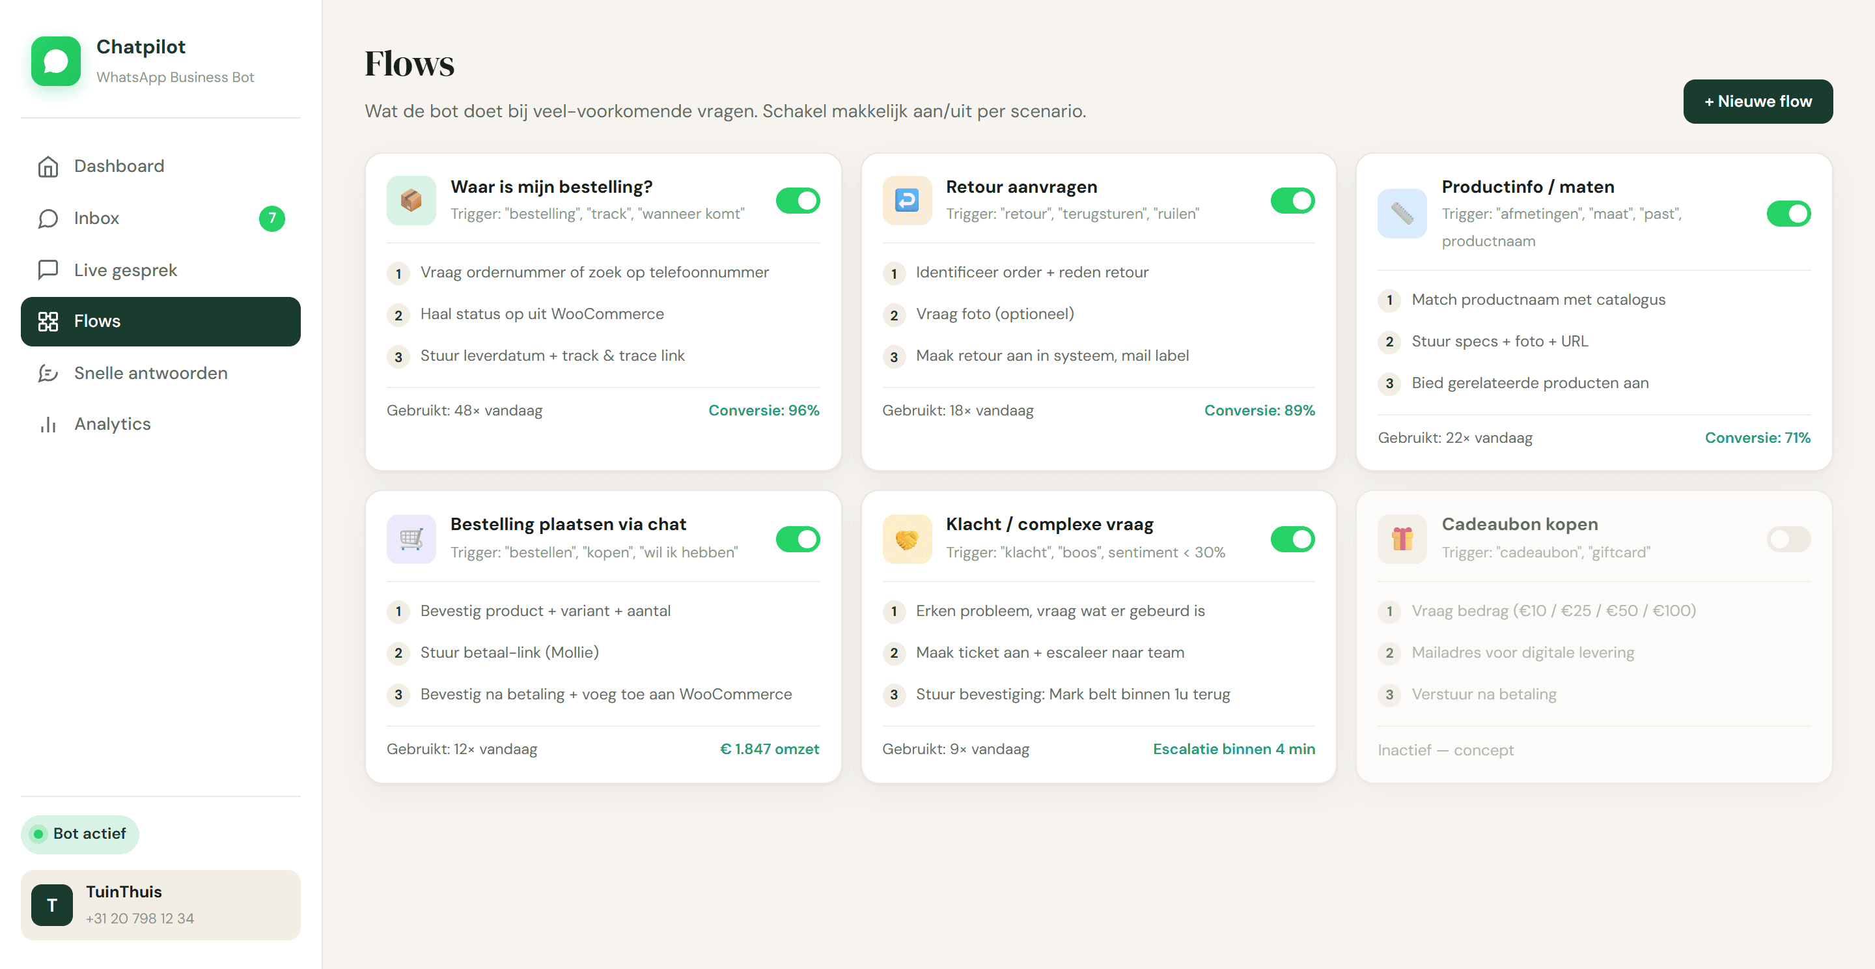Open the Retour aanvragen flow title
This screenshot has width=1875, height=969.
[x=1021, y=187]
